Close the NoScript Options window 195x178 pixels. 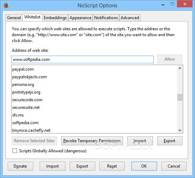point(185,4)
